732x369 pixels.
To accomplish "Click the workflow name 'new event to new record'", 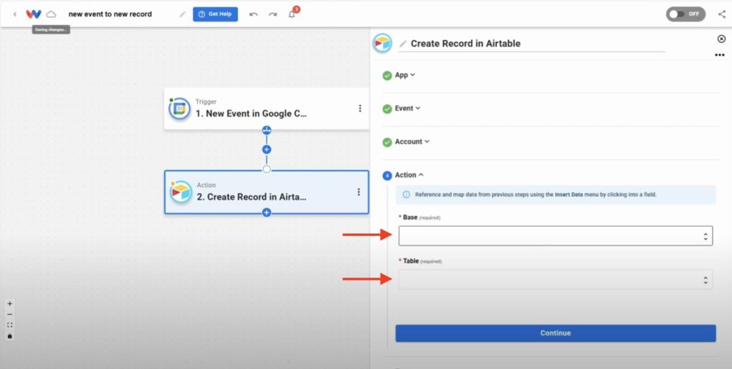I will coord(110,14).
